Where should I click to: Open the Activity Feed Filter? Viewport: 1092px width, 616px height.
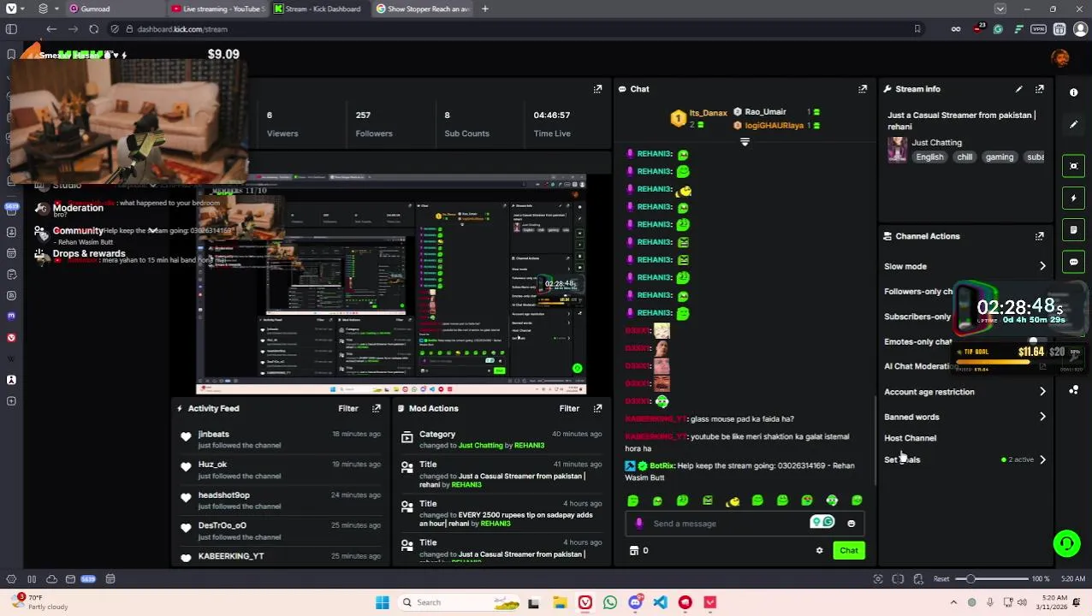coord(347,409)
